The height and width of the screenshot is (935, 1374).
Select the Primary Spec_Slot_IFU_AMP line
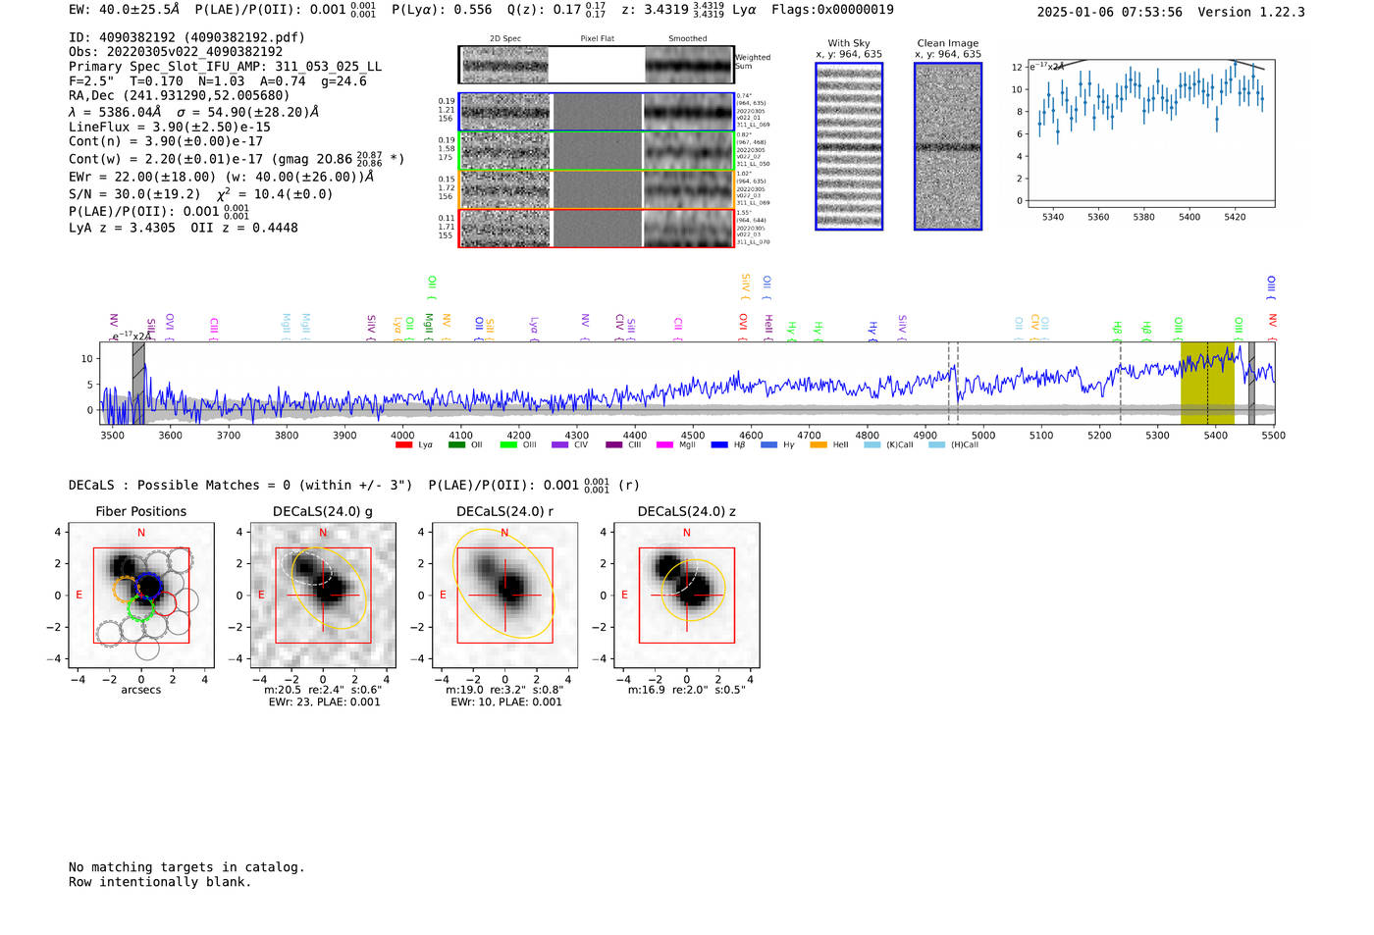pyautogui.click(x=226, y=67)
